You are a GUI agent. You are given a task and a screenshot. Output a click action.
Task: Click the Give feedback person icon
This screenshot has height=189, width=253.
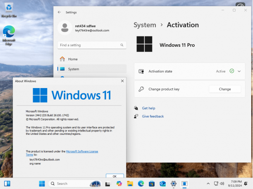coord(136,116)
